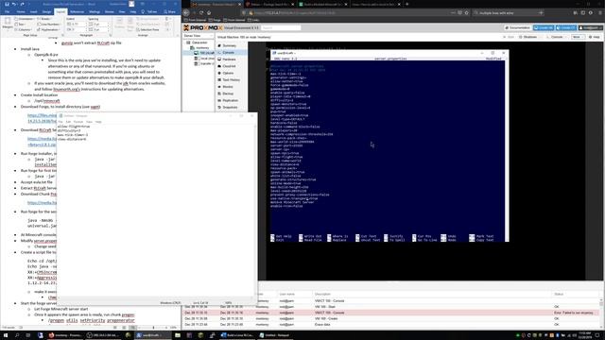Switch to the Insert tab in Word
This screenshot has height=340, width=605.
pos(34,12)
